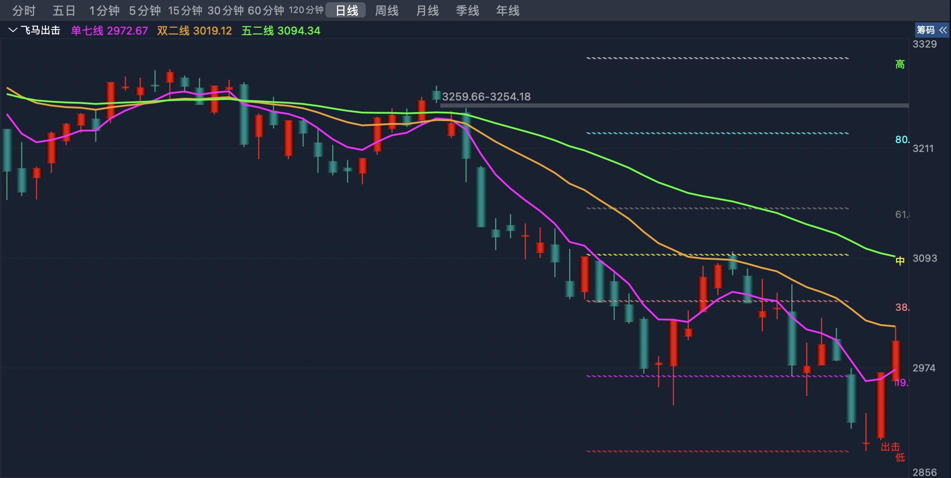The width and height of the screenshot is (951, 478).
Task: Click the 3329 price axis label
Action: [925, 44]
